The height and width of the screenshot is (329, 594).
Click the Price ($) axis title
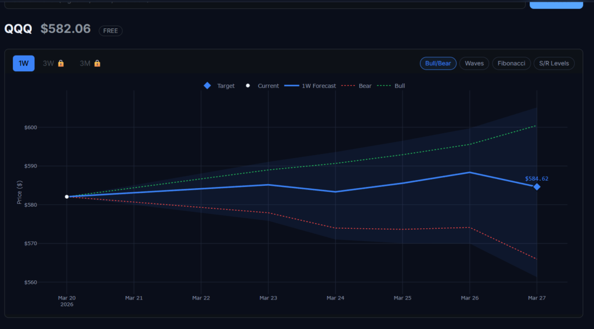point(19,192)
